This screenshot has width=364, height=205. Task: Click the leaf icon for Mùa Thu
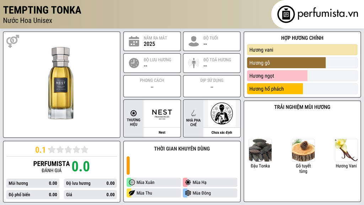132,193
